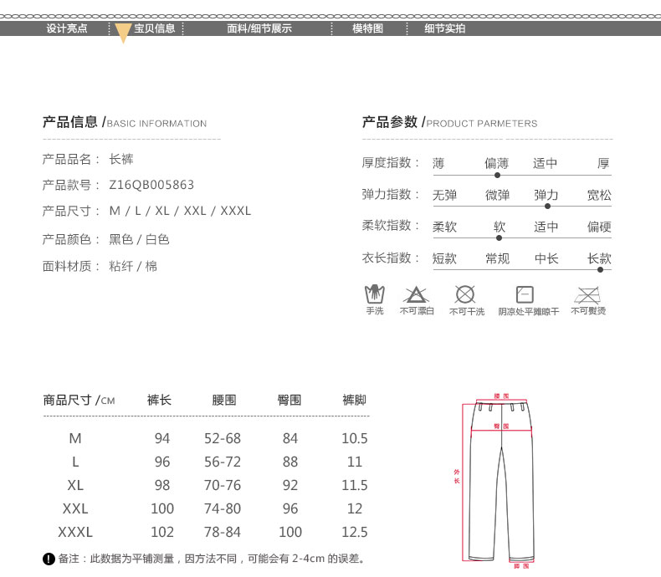This screenshot has height=577, width=661.
Task: Click the 偏硬 softness option
Action: 599,227
